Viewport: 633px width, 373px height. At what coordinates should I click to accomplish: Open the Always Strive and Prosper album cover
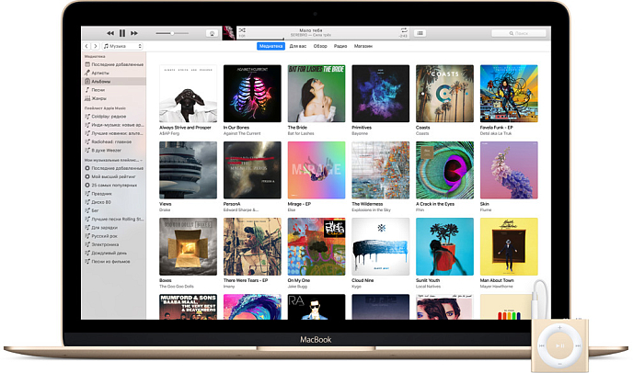[x=188, y=94]
